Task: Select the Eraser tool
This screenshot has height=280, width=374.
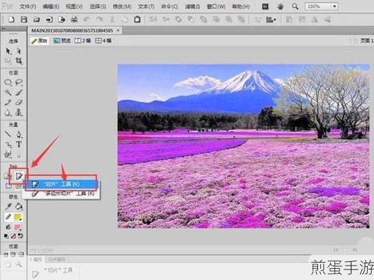Action: point(19,103)
